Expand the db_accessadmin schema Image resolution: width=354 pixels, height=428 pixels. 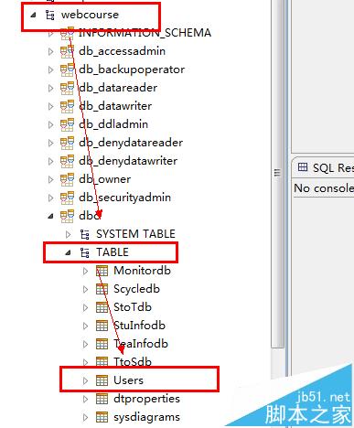tap(51, 51)
